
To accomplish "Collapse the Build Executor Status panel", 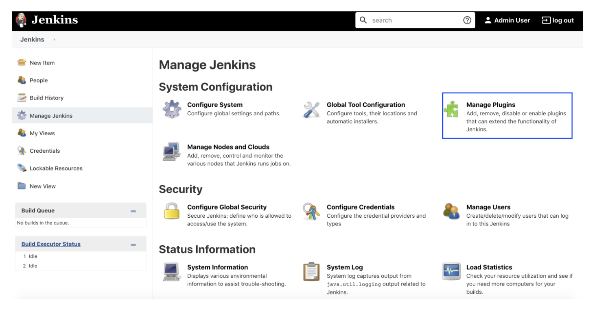I will coord(133,245).
